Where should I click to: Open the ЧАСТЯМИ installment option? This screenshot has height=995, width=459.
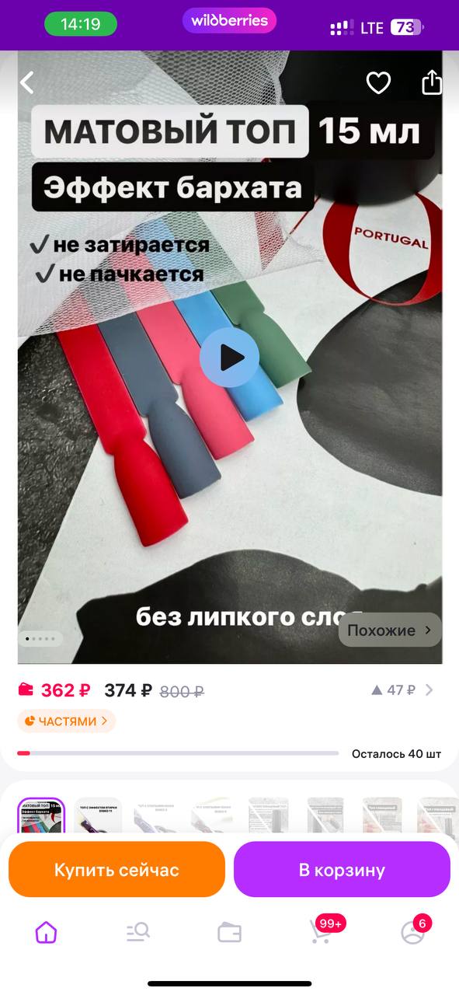[66, 721]
